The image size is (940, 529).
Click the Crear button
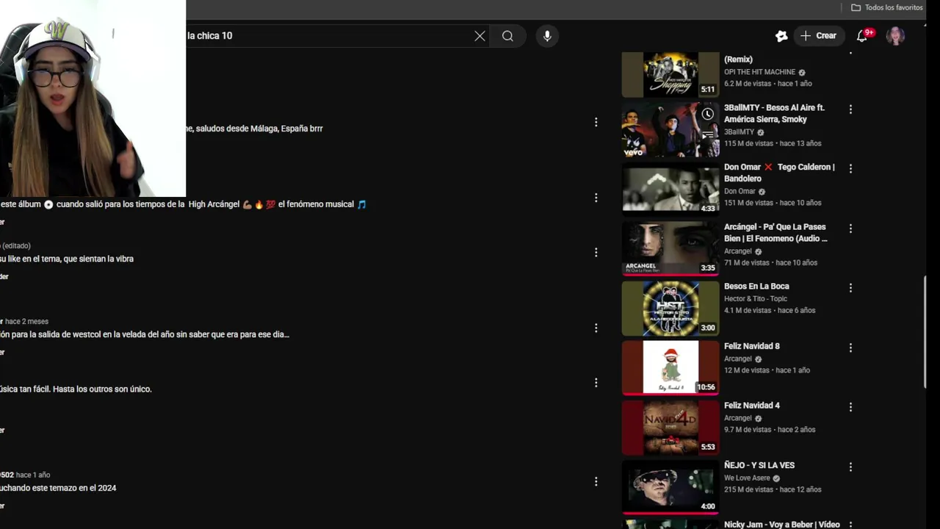coord(819,36)
